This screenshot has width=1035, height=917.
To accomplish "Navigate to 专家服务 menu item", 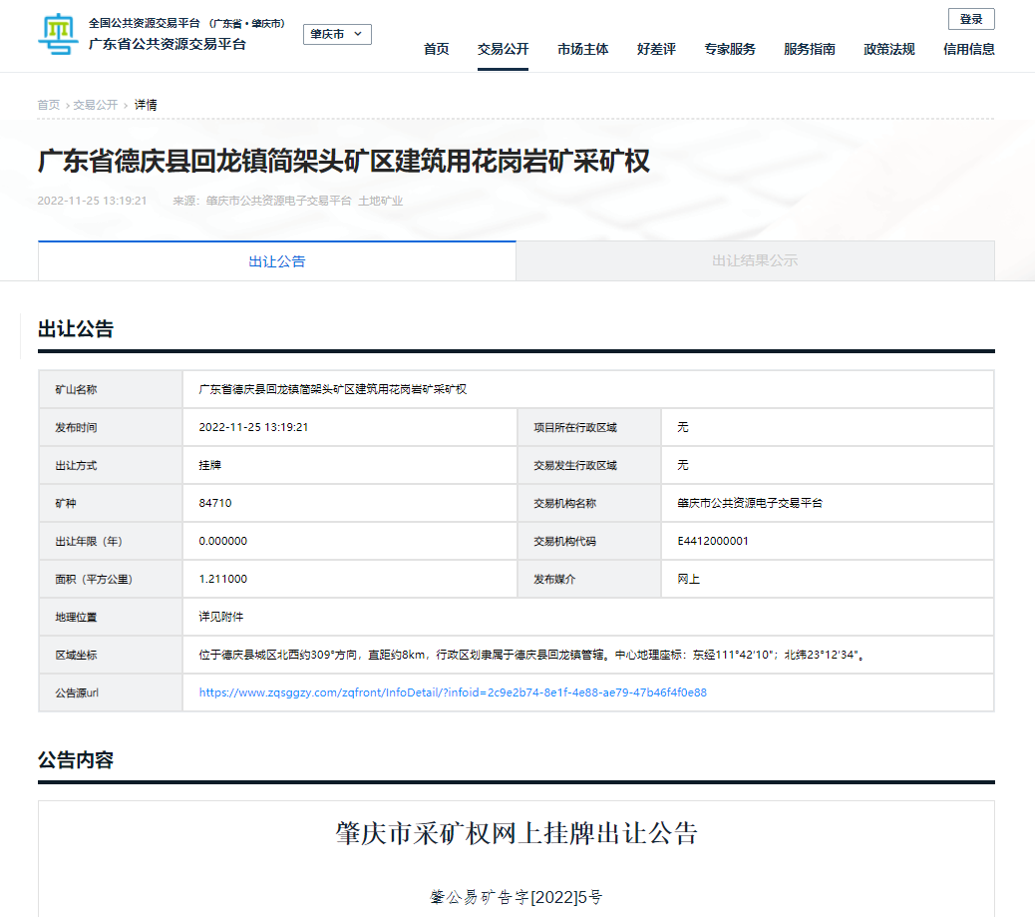I will [729, 49].
